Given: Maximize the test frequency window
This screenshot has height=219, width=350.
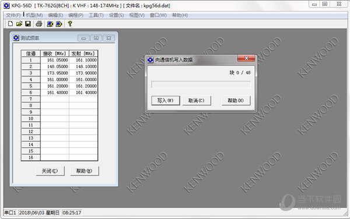Looking at the screenshot, I should tap(96, 38).
